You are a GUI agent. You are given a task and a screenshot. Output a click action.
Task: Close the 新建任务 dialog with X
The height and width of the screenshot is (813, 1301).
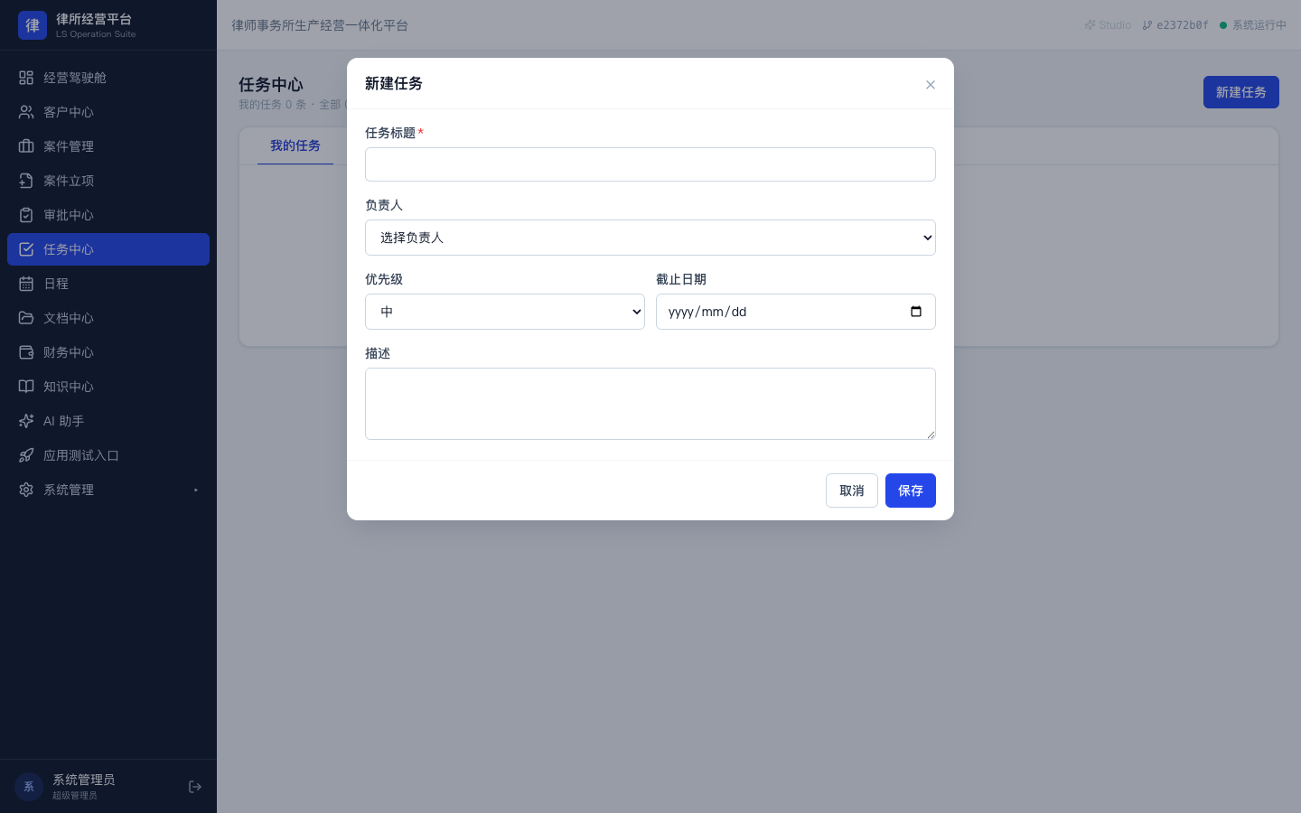click(931, 85)
